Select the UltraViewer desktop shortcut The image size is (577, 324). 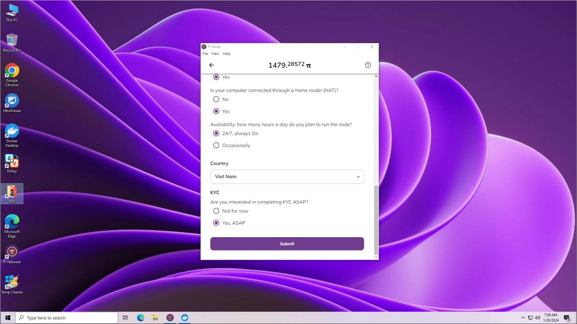coord(12,103)
